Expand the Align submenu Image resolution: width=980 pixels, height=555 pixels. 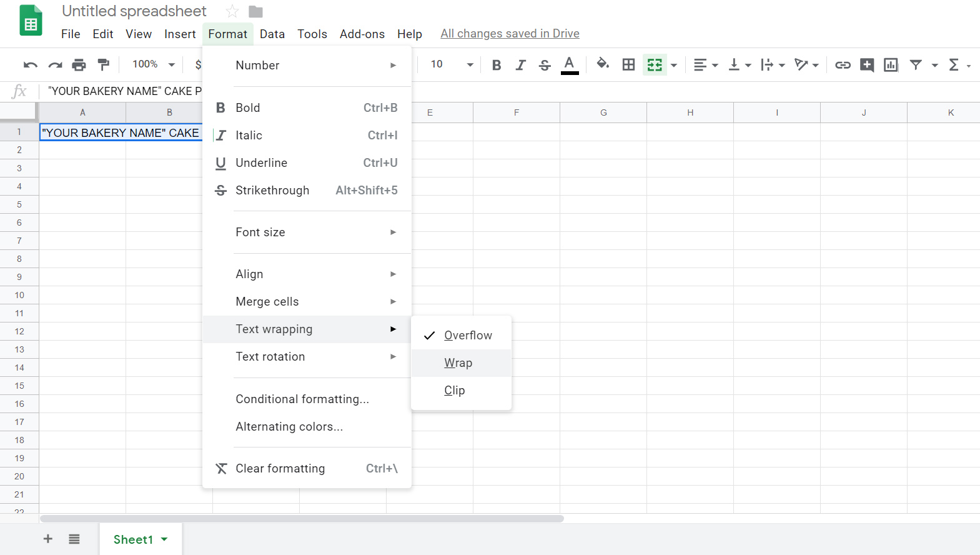pyautogui.click(x=307, y=274)
